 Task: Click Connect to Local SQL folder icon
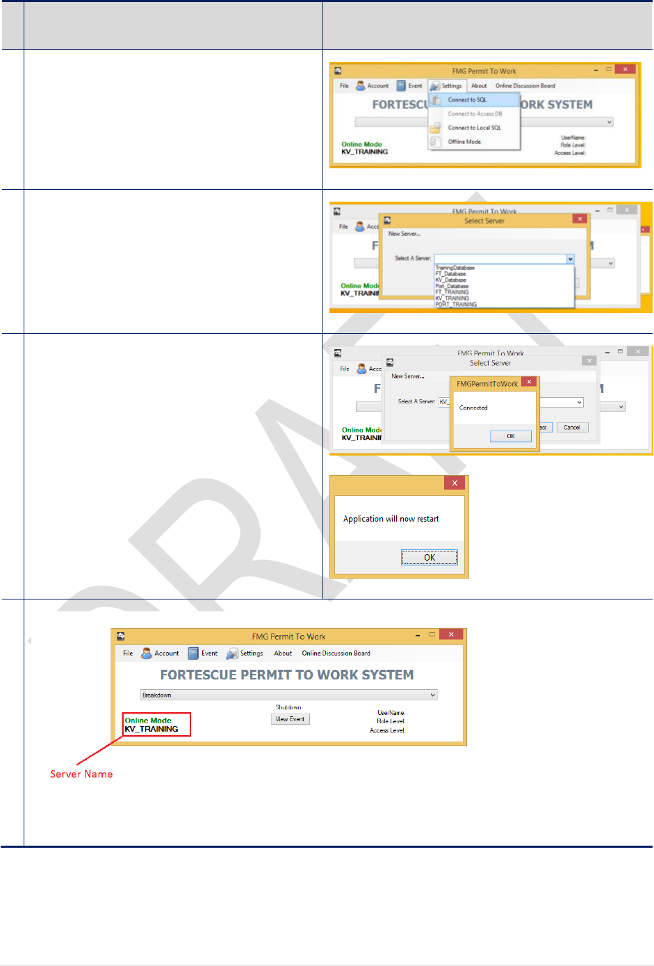(x=436, y=128)
